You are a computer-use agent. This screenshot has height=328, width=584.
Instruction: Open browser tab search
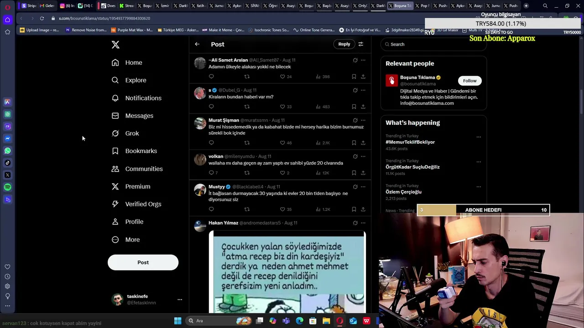(x=545, y=6)
